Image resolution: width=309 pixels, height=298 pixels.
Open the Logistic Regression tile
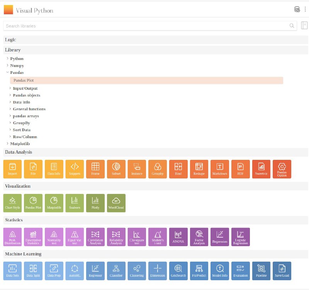click(241, 237)
